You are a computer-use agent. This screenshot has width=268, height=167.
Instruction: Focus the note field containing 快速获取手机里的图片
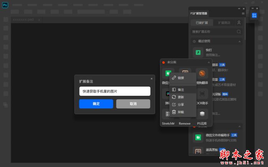[115, 91]
